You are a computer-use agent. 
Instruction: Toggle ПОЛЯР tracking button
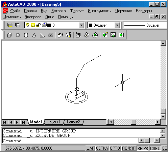click(128, 148)
